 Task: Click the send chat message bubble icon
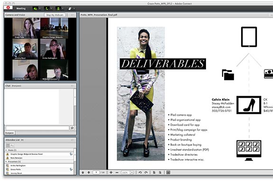pyautogui.click(x=72, y=128)
